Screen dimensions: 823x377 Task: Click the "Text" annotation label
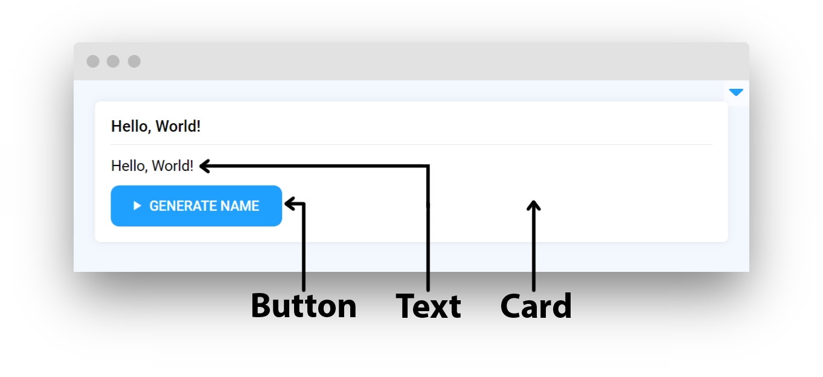point(428,306)
